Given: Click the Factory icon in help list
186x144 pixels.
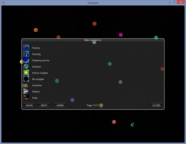Looking at the screenshot, I should pyautogui.click(x=26, y=48).
